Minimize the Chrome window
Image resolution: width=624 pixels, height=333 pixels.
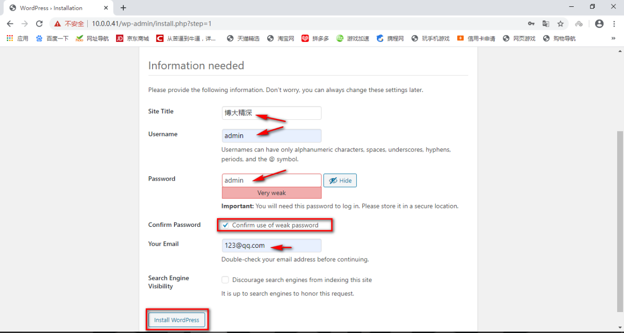pyautogui.click(x=571, y=7)
